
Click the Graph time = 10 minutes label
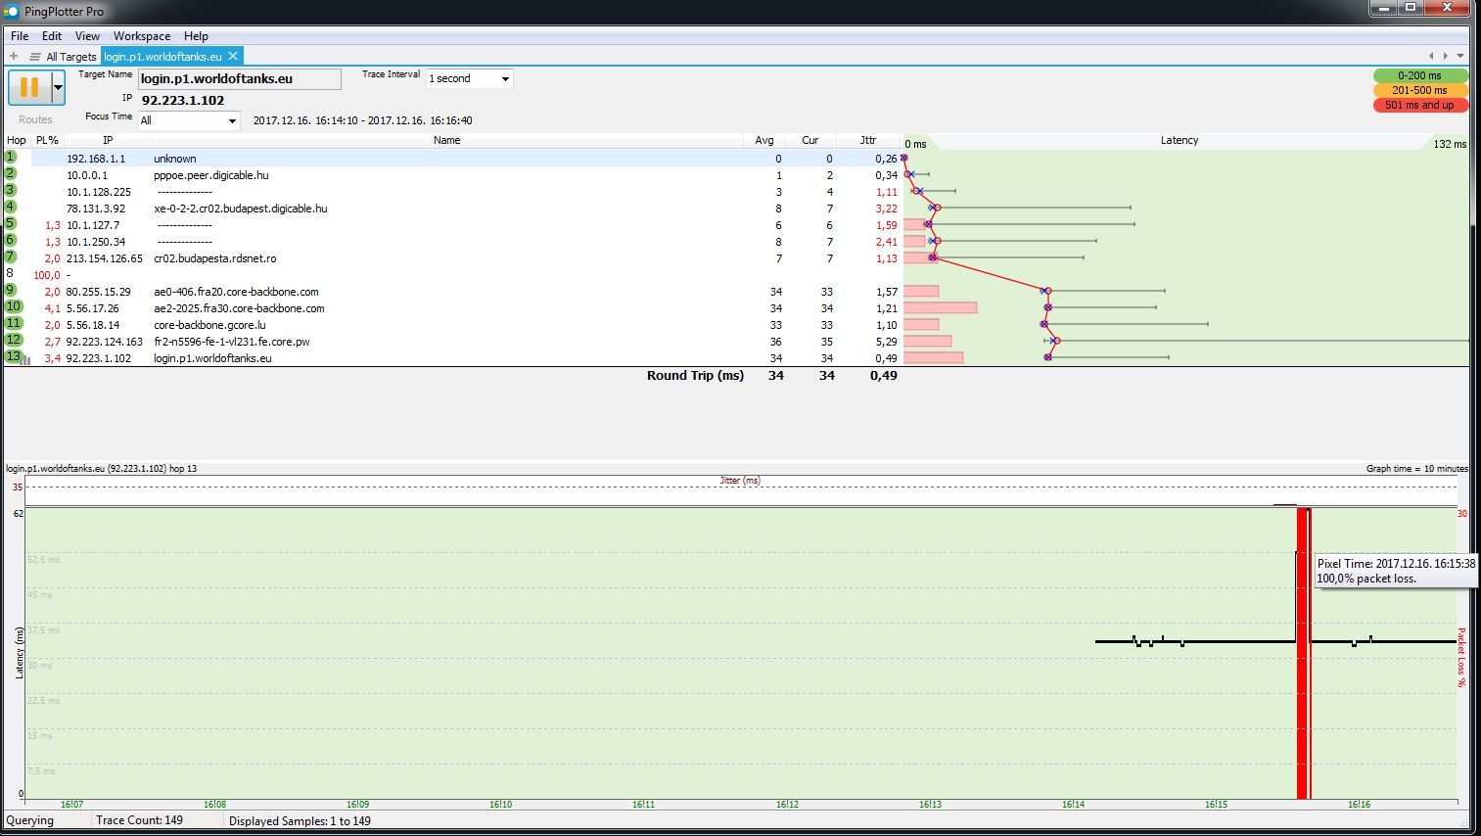(1416, 469)
